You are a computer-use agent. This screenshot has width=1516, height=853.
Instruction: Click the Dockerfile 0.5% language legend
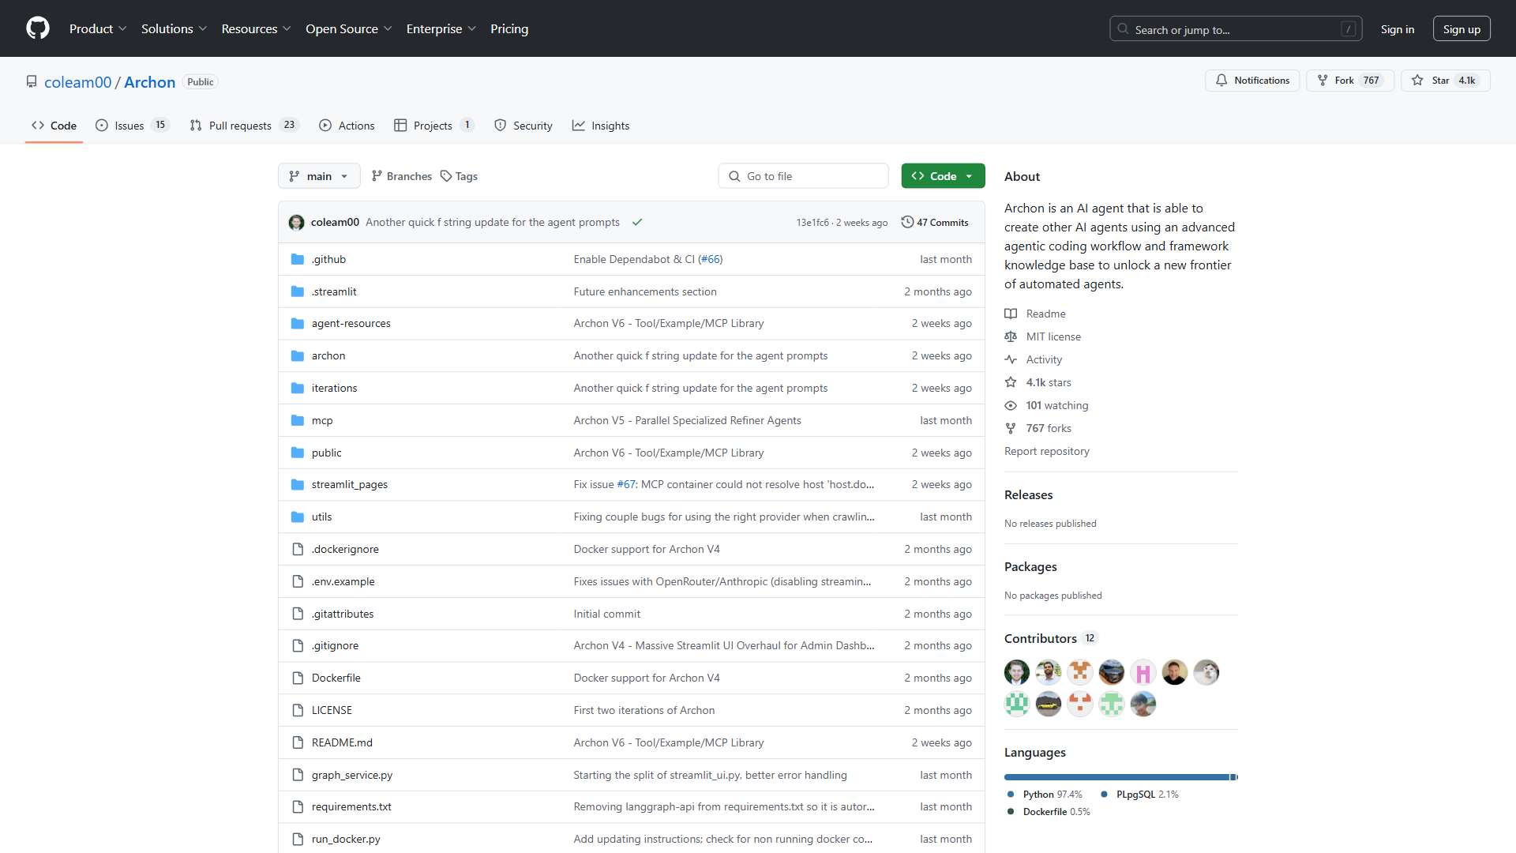coord(1049,812)
